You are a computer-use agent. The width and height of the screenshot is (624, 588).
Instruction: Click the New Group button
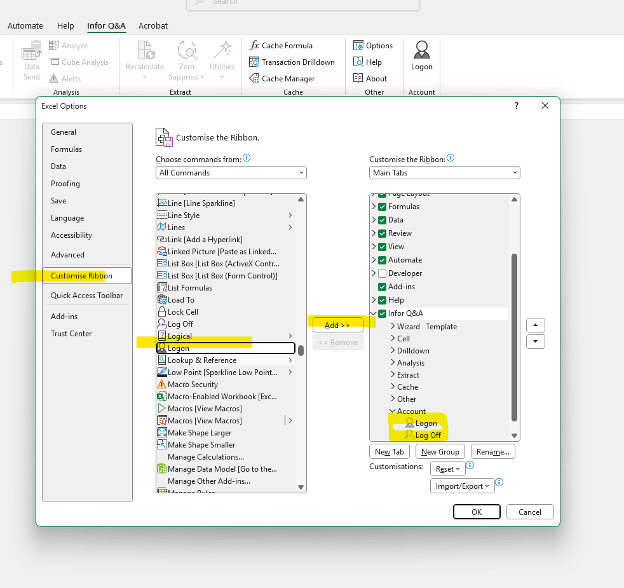(440, 452)
